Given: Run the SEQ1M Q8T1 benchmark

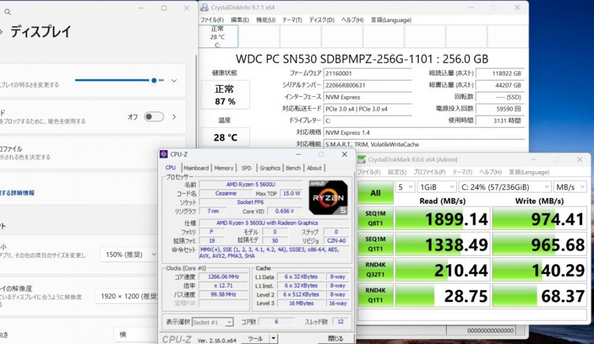Looking at the screenshot, I should click(x=375, y=218).
